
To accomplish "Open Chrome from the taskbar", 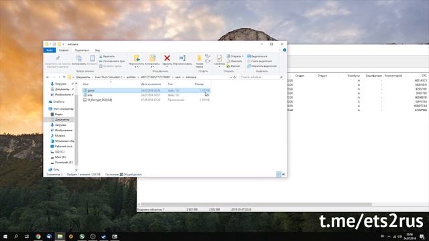I will point(38,236).
